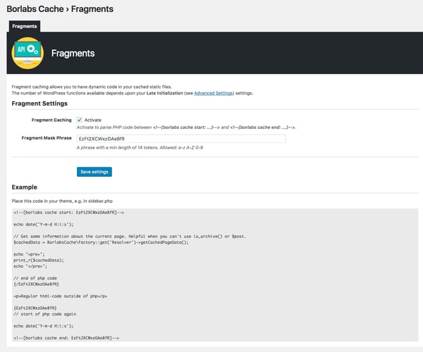
Task: Click the 'echo "<pre>";' code line
Action: 29,254
